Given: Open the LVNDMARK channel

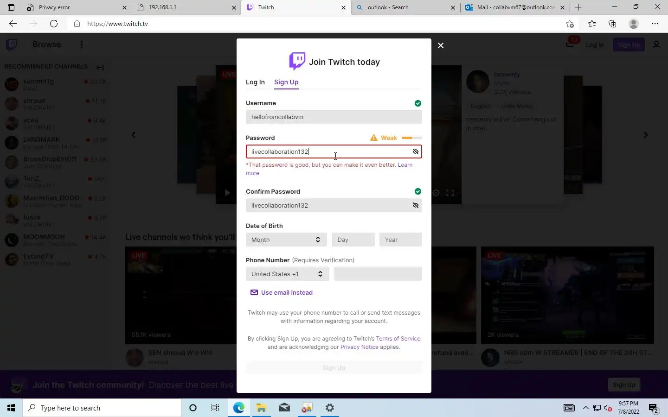Looking at the screenshot, I should coord(56,143).
